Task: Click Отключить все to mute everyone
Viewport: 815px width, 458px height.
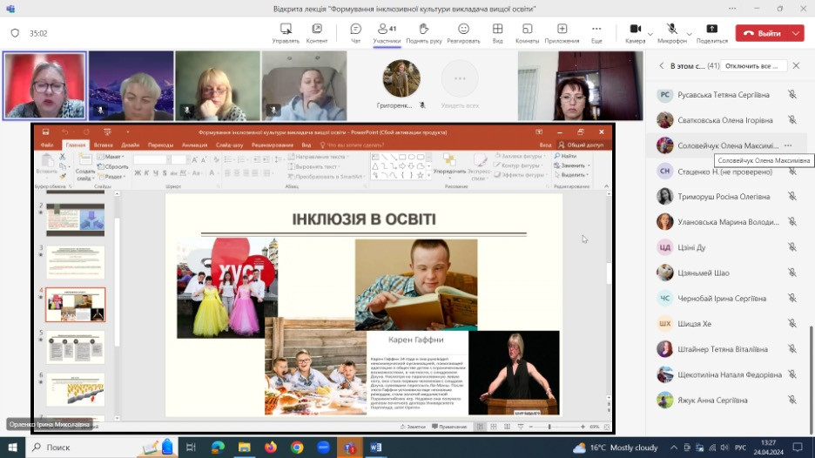Action: (752, 66)
